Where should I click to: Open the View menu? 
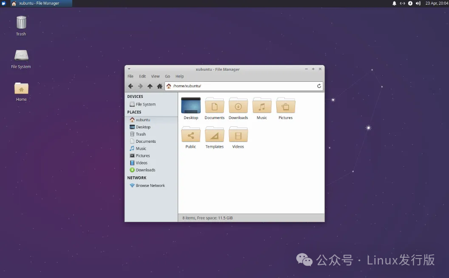coord(155,76)
